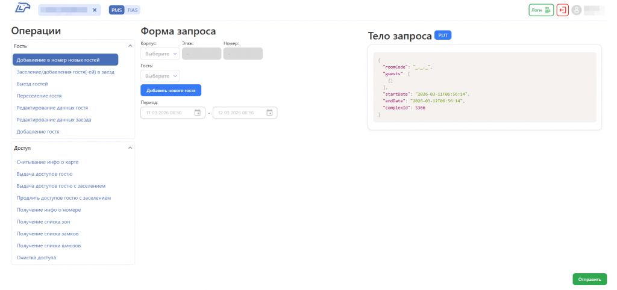
Task: Click the app logo icon
Action: coord(22,8)
